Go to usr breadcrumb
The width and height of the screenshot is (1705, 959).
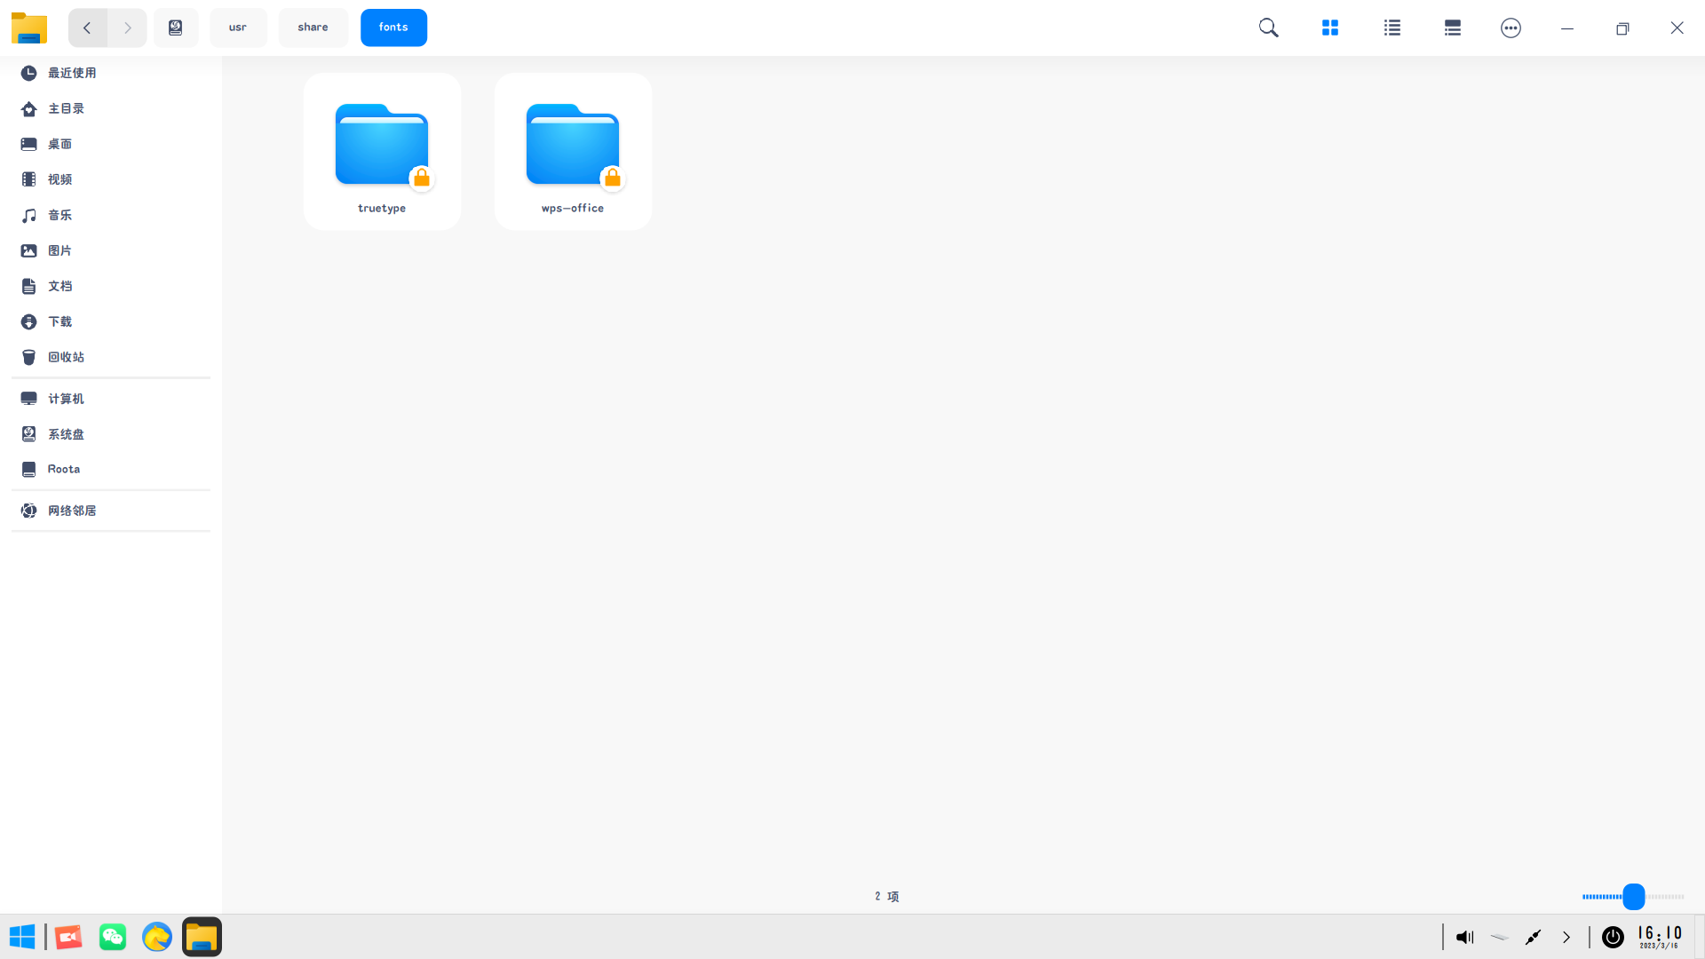click(x=238, y=28)
